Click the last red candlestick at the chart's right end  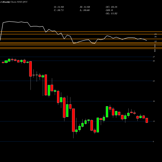click(x=147, y=120)
